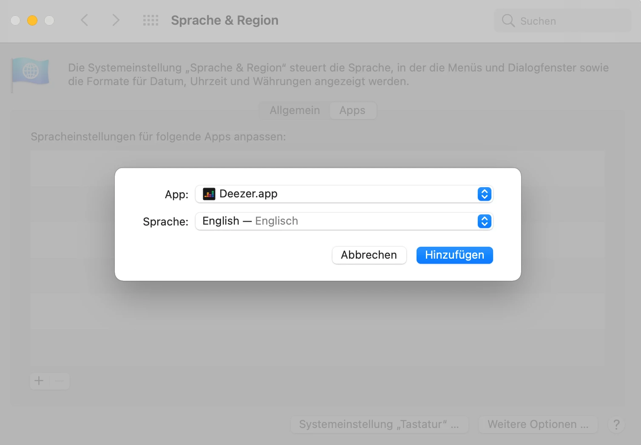Click the plus button to add app
The image size is (641, 445).
(x=39, y=381)
